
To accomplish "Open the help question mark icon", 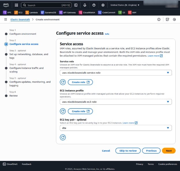I will click(x=94, y=5).
